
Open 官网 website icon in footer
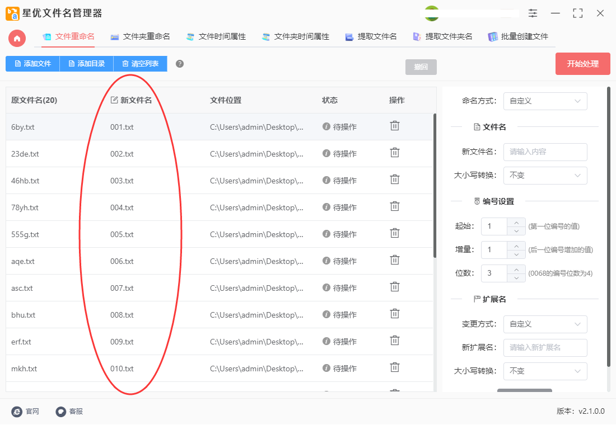coord(17,411)
